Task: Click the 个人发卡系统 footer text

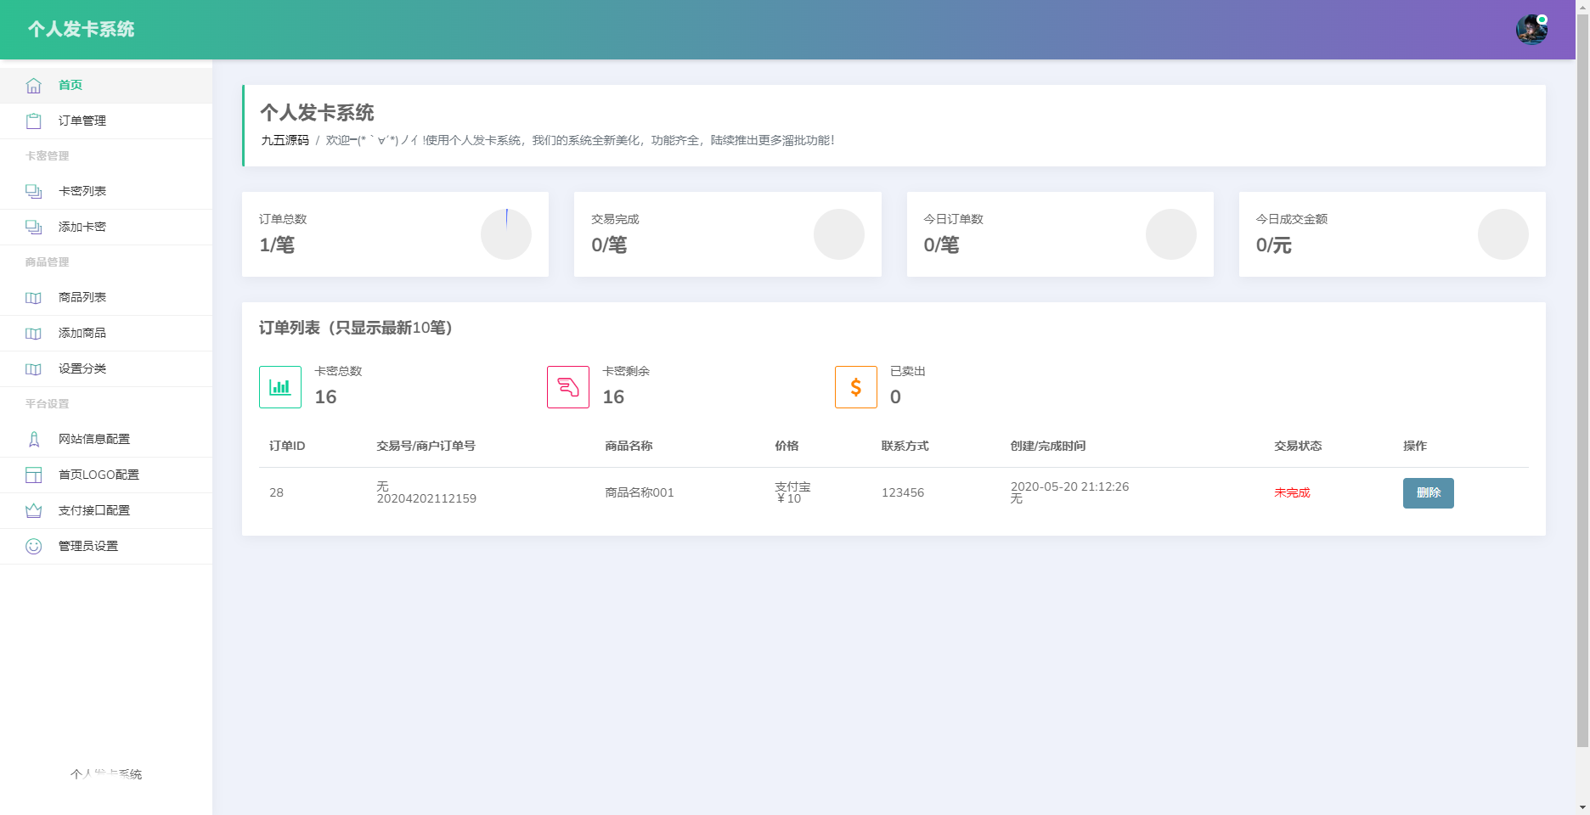Action: tap(106, 774)
